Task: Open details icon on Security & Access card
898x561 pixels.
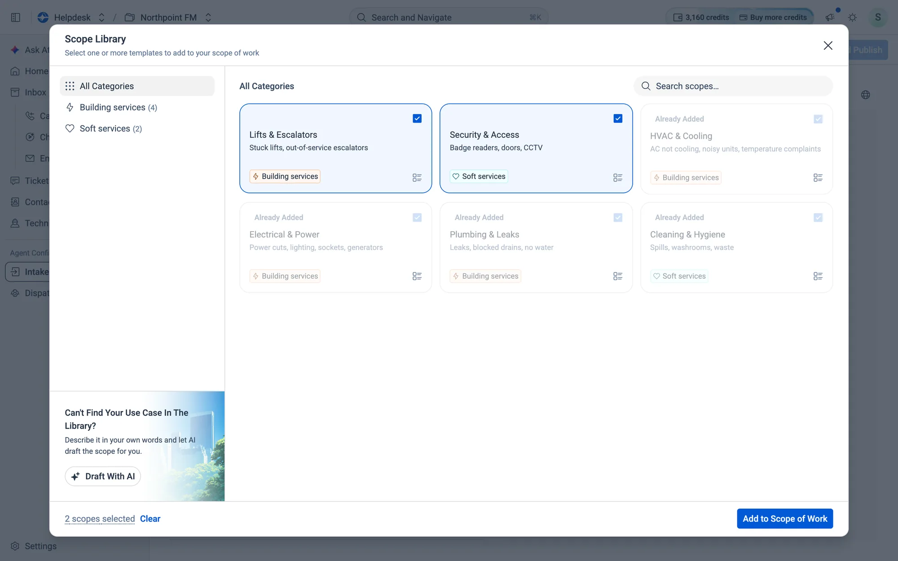Action: point(617,178)
